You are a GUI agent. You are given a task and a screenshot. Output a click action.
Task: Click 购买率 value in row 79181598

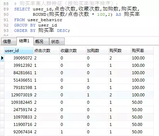[x=142, y=88]
